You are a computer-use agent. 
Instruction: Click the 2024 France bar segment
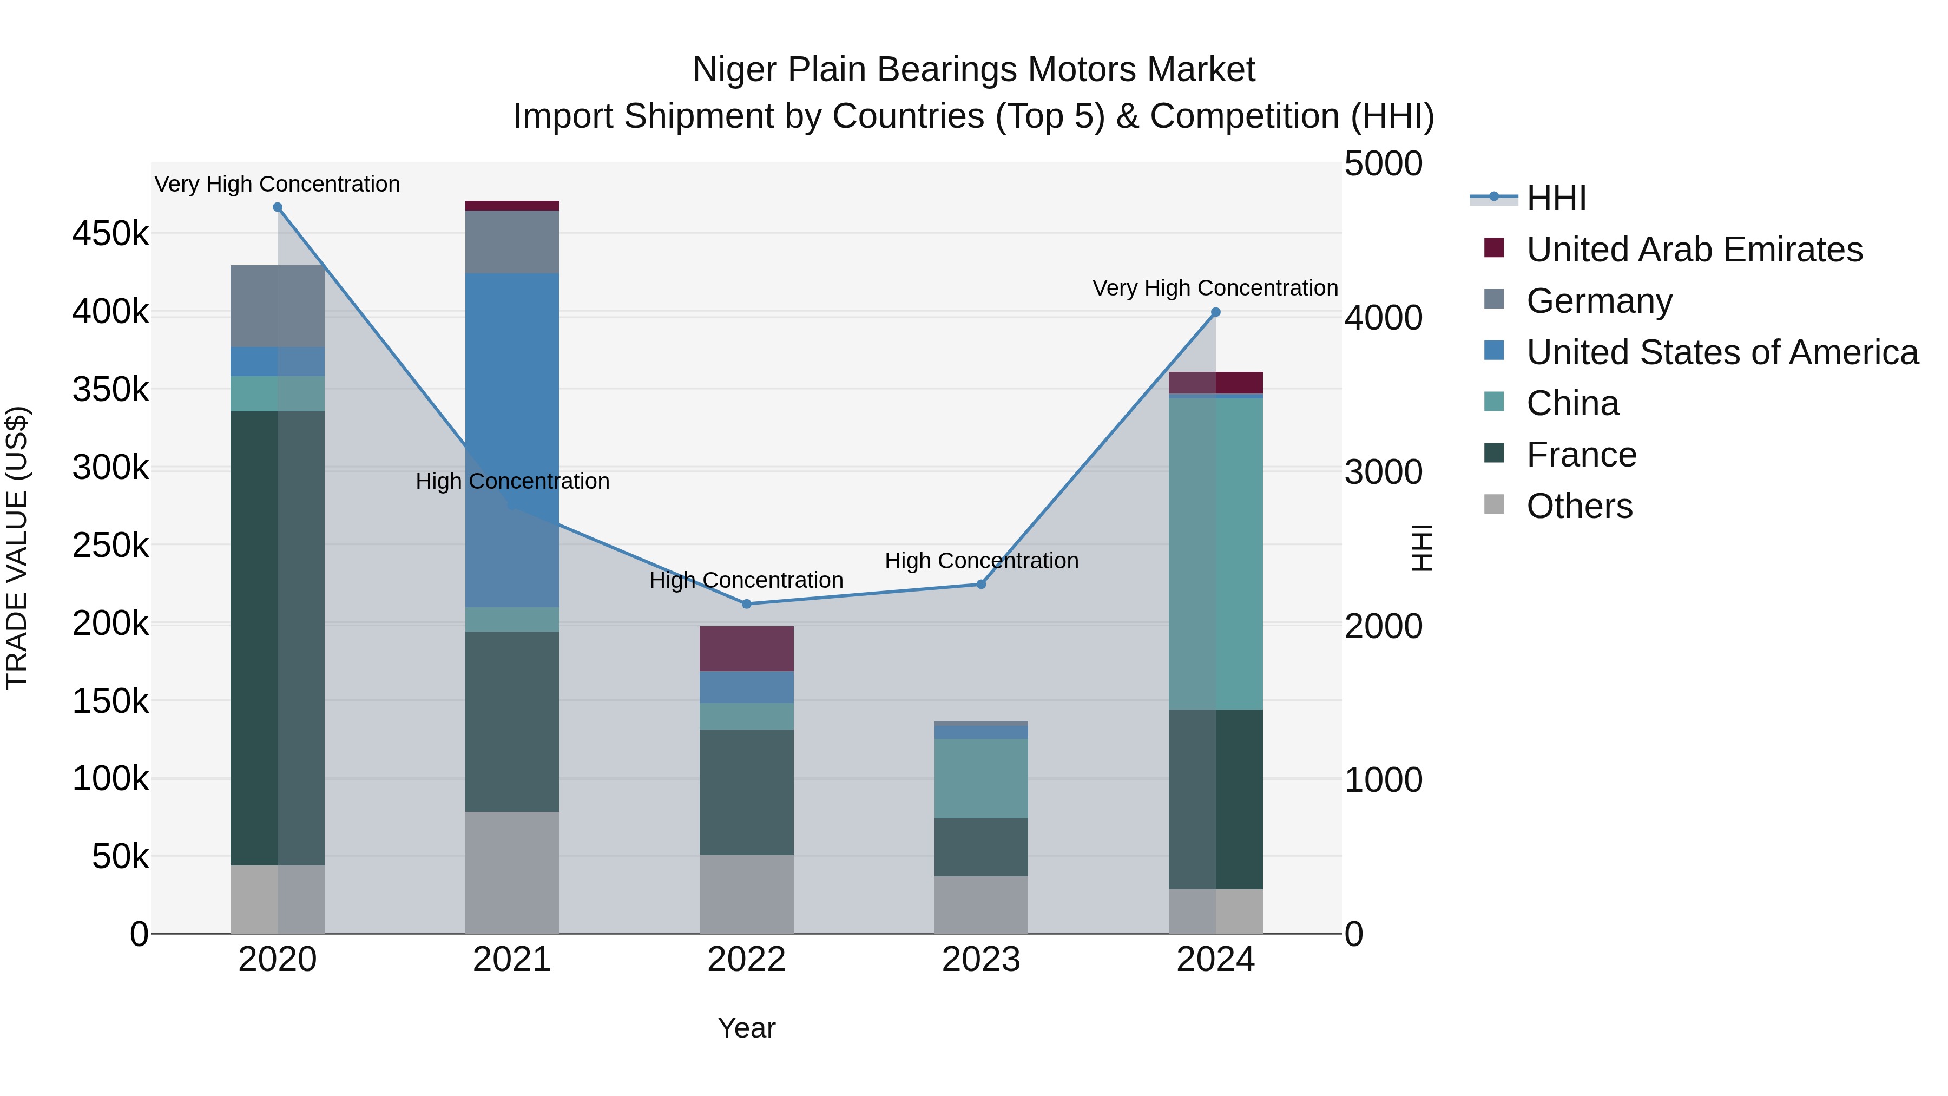[x=1215, y=799]
